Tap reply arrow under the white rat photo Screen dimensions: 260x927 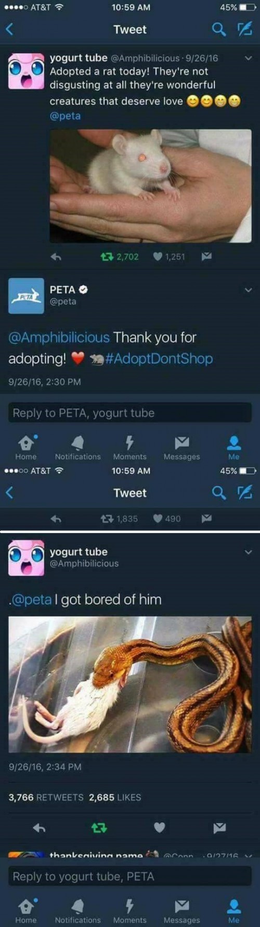[x=56, y=257]
